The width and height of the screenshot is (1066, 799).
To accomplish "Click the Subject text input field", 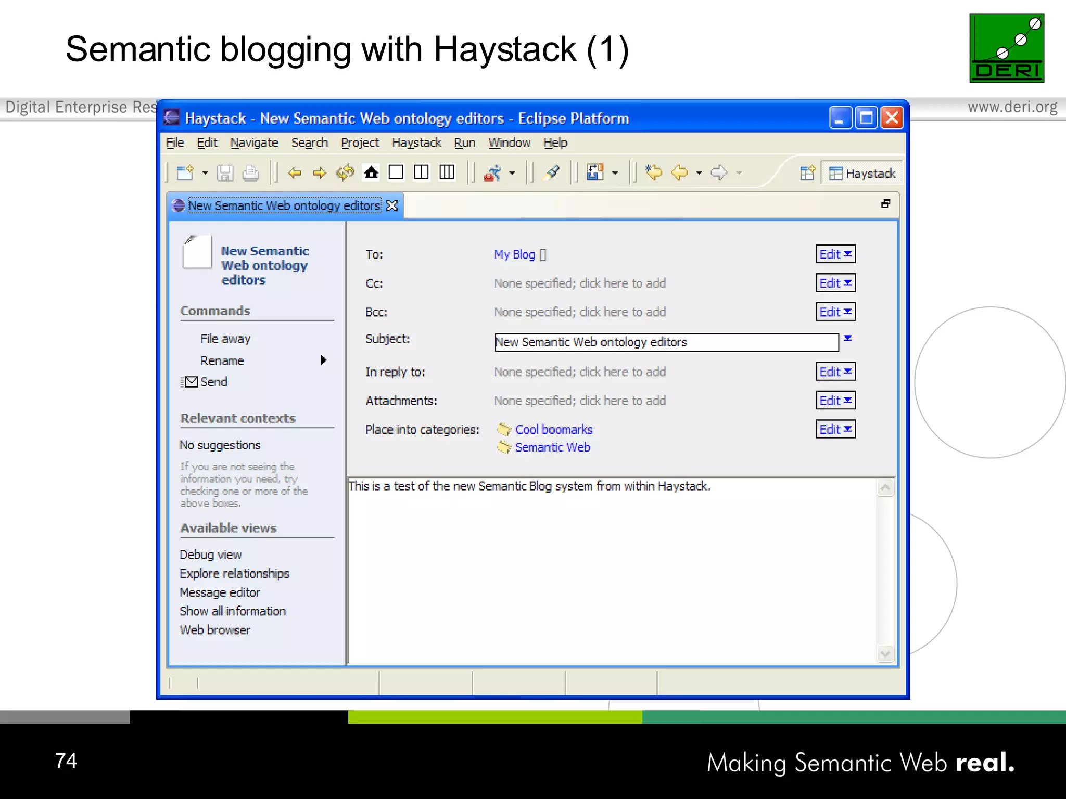I will pyautogui.click(x=666, y=342).
